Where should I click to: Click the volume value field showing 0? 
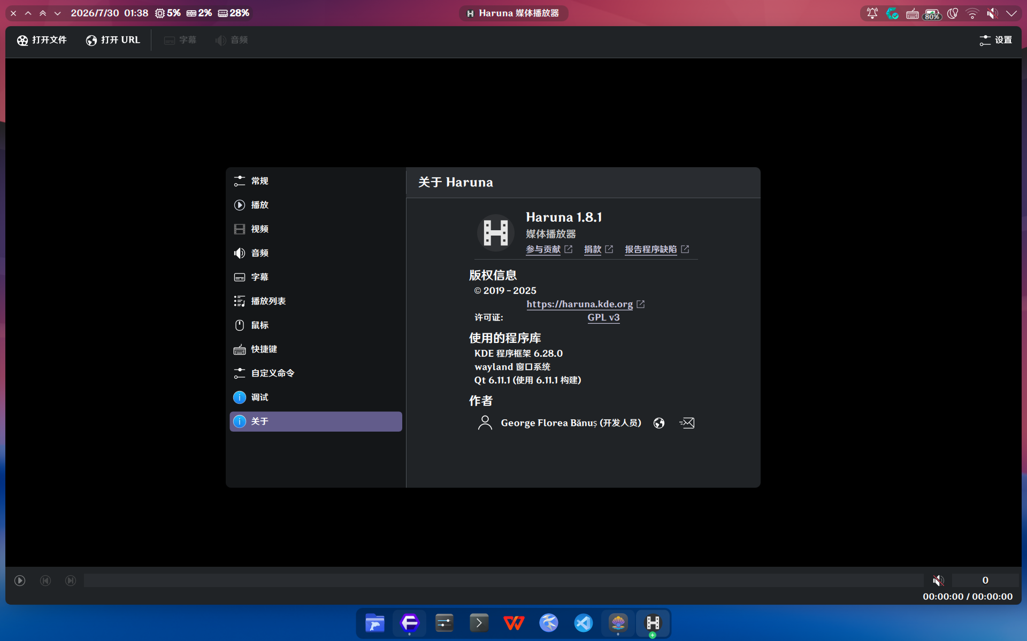[x=985, y=581]
